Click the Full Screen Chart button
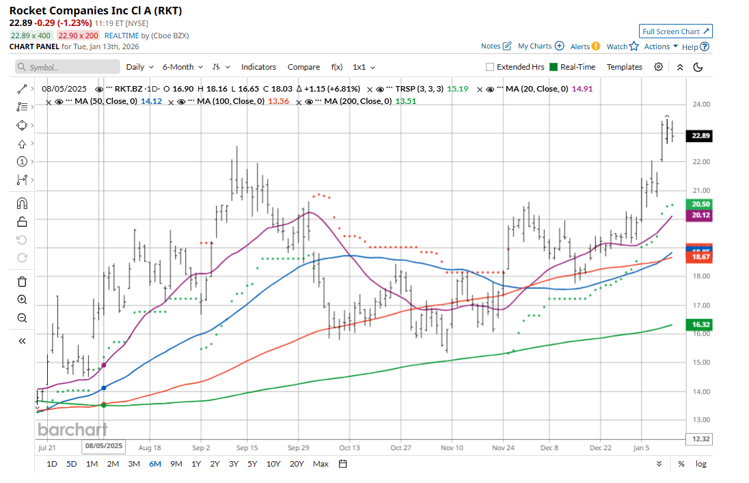 (x=676, y=31)
